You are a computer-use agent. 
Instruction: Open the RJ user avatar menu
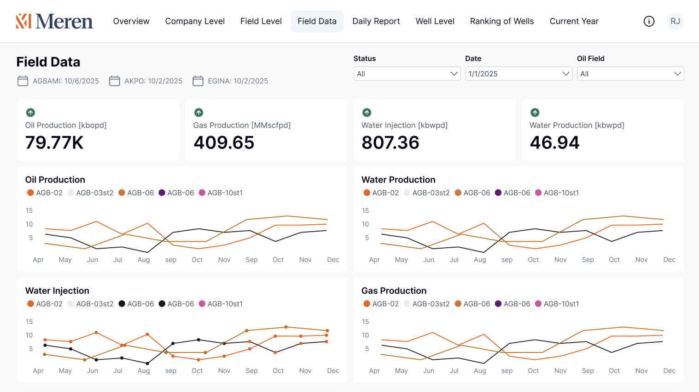click(x=675, y=21)
